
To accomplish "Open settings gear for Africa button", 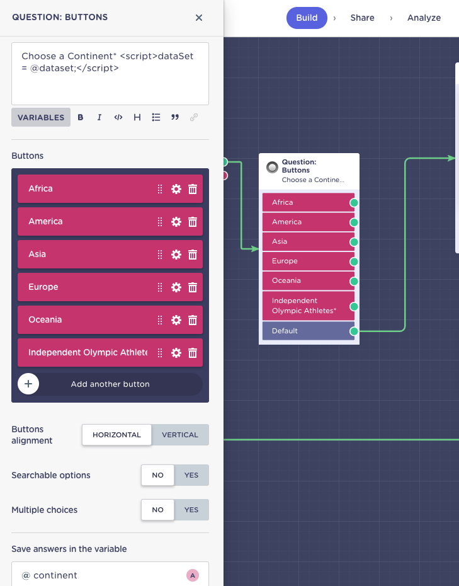I will (x=176, y=189).
